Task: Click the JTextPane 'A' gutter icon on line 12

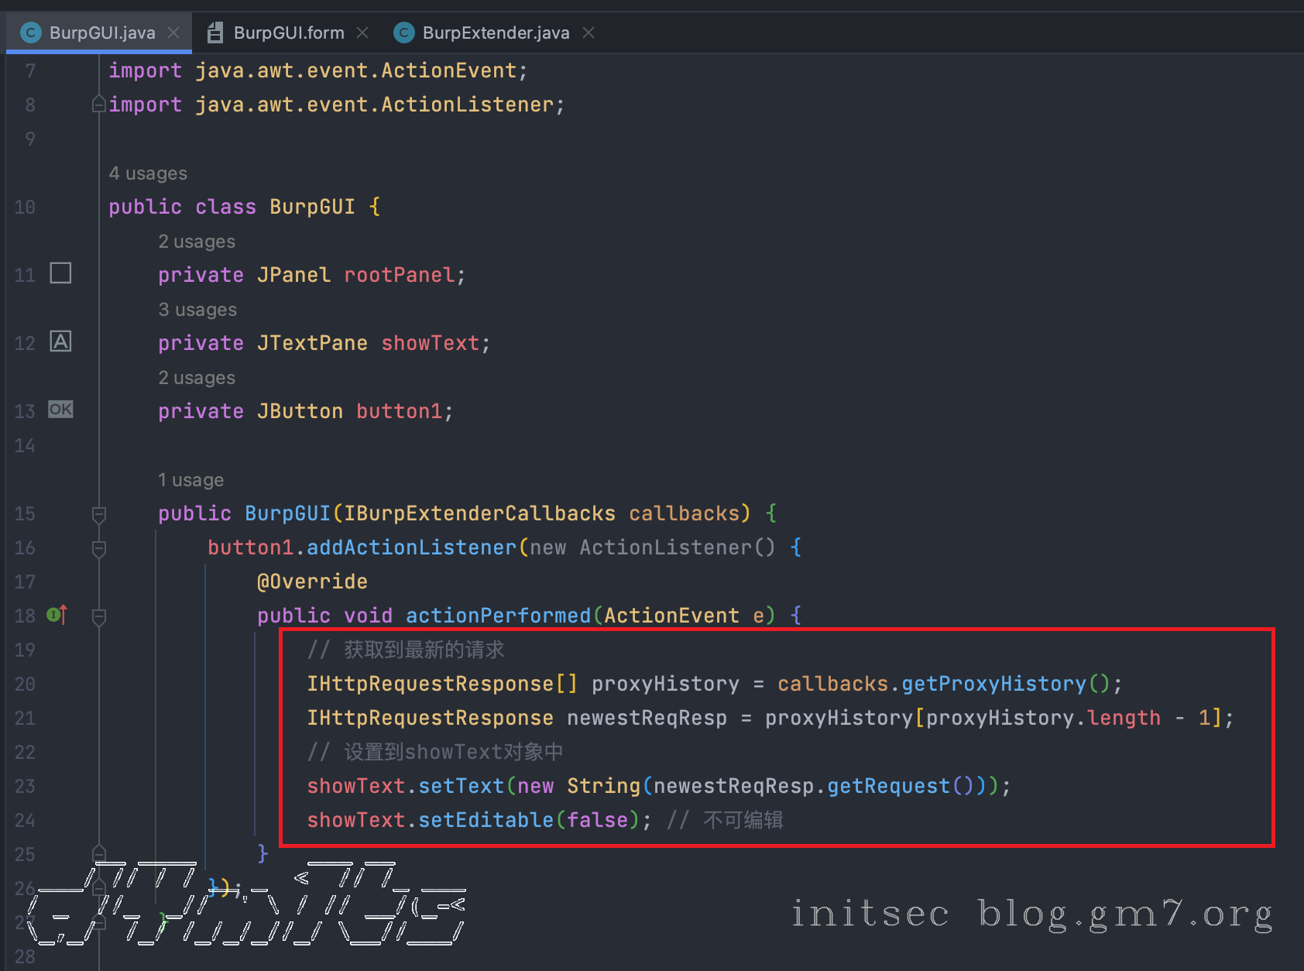Action: (60, 341)
